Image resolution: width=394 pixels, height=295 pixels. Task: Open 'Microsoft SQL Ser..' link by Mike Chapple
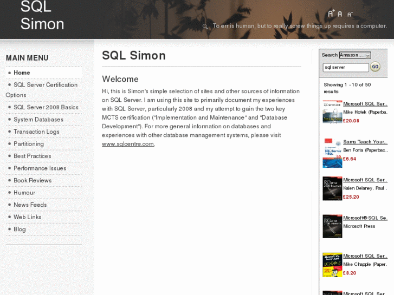click(x=365, y=256)
